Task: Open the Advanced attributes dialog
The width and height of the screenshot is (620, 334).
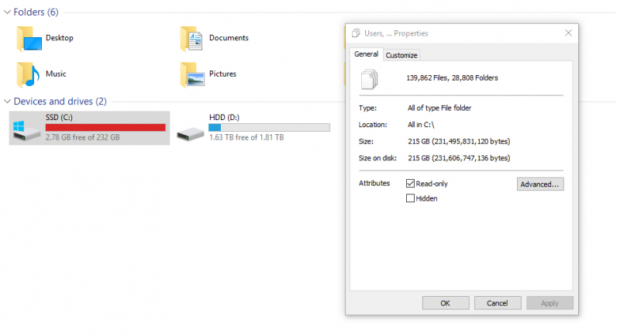Action: click(x=540, y=184)
